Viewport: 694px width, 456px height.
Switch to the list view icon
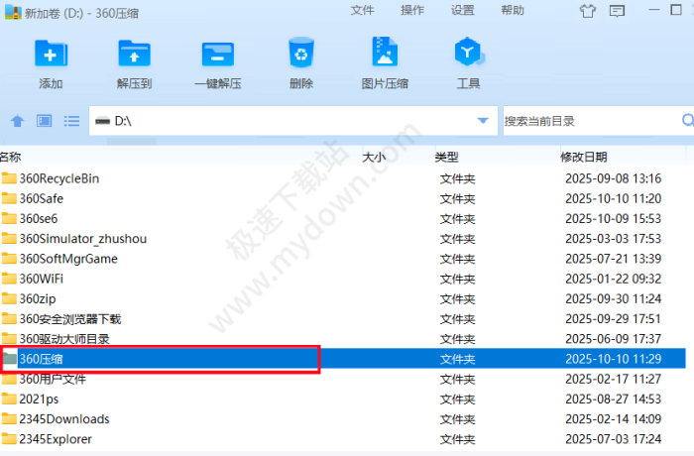(71, 121)
